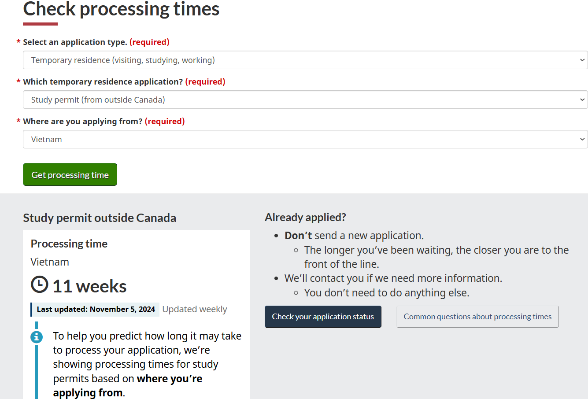This screenshot has height=399, width=588.
Task: Open Common questions about processing times
Action: [x=477, y=317]
